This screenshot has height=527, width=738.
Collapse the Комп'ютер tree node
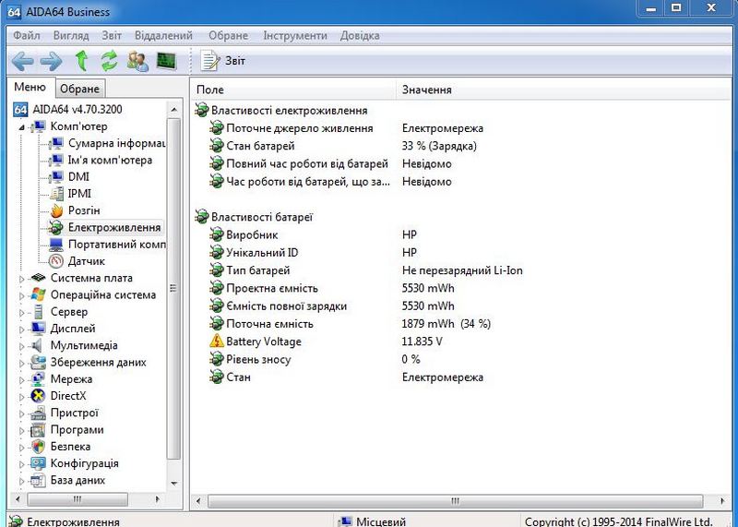pos(22,126)
